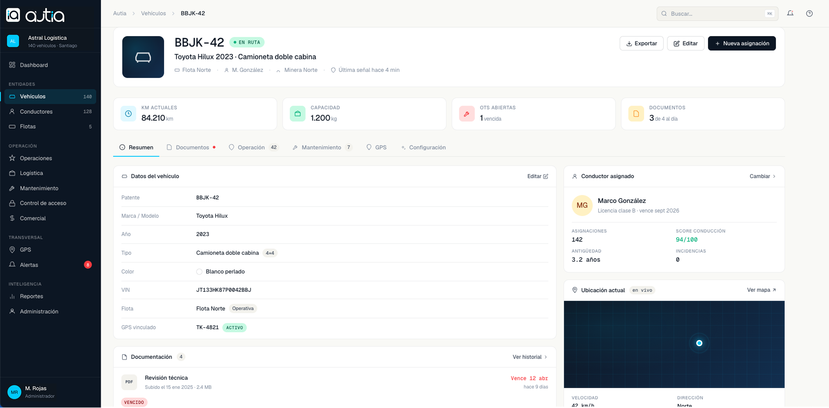
Task: Click Vehículos in the breadcrumb
Action: [x=154, y=13]
